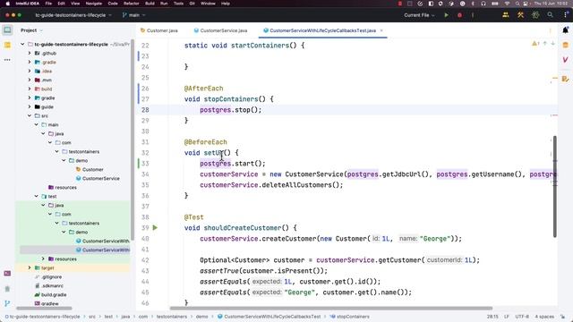This screenshot has width=573, height=322.
Task: Open Notifications bell icon
Action: tap(565, 30)
